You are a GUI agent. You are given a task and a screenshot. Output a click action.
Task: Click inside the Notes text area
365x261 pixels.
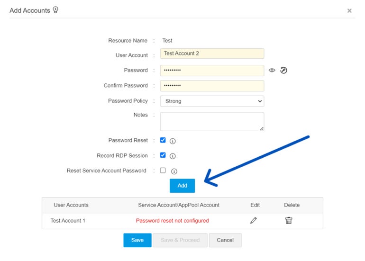tap(212, 122)
